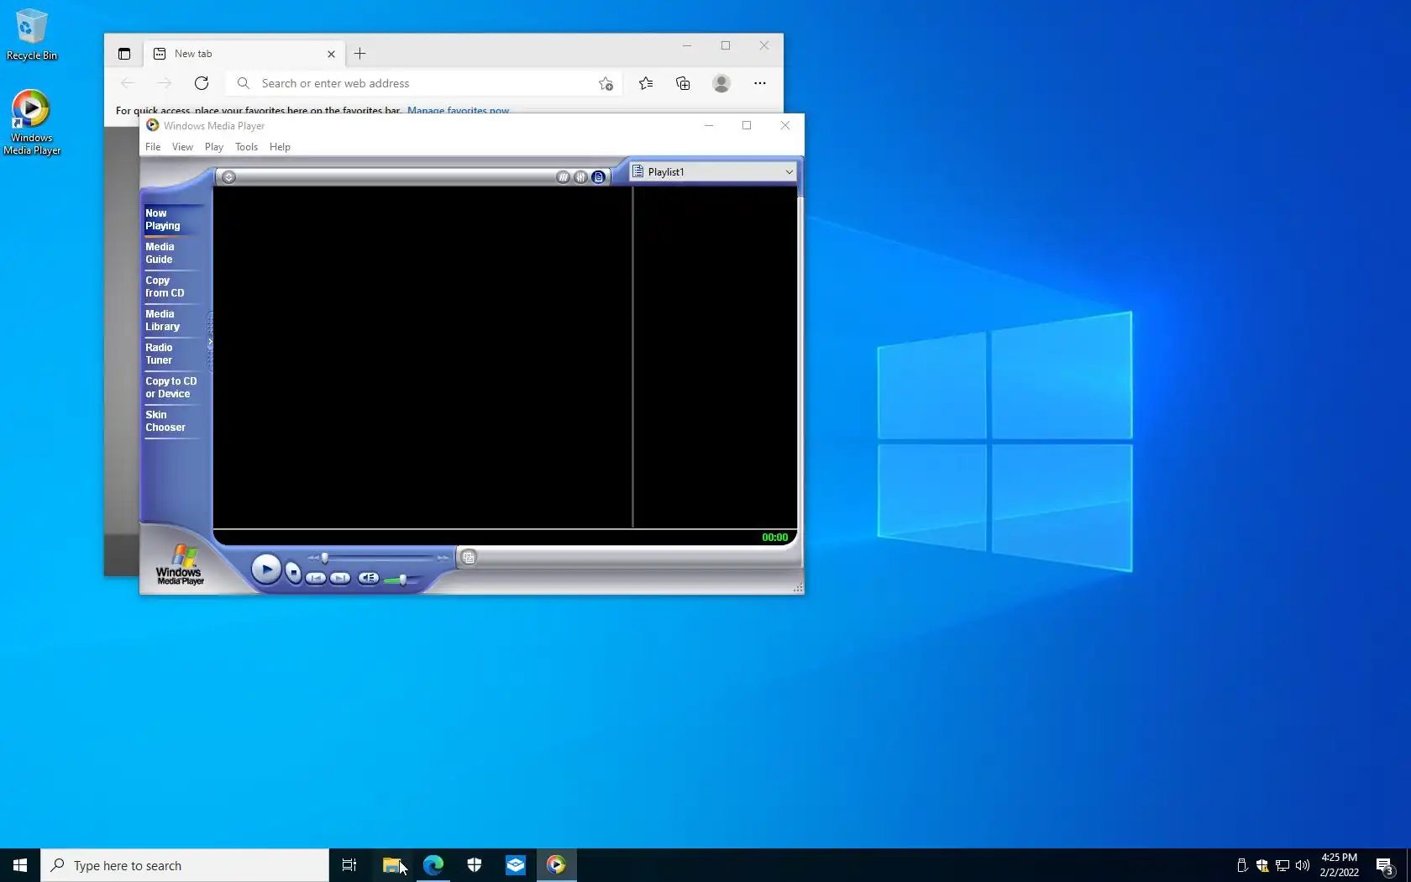Image resolution: width=1411 pixels, height=882 pixels.
Task: Select the Windows Media Player desktop shortcut
Action: pyautogui.click(x=32, y=123)
